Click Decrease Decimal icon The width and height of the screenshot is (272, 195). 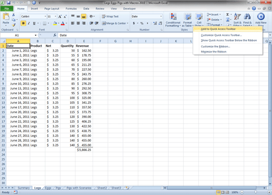click(160, 23)
